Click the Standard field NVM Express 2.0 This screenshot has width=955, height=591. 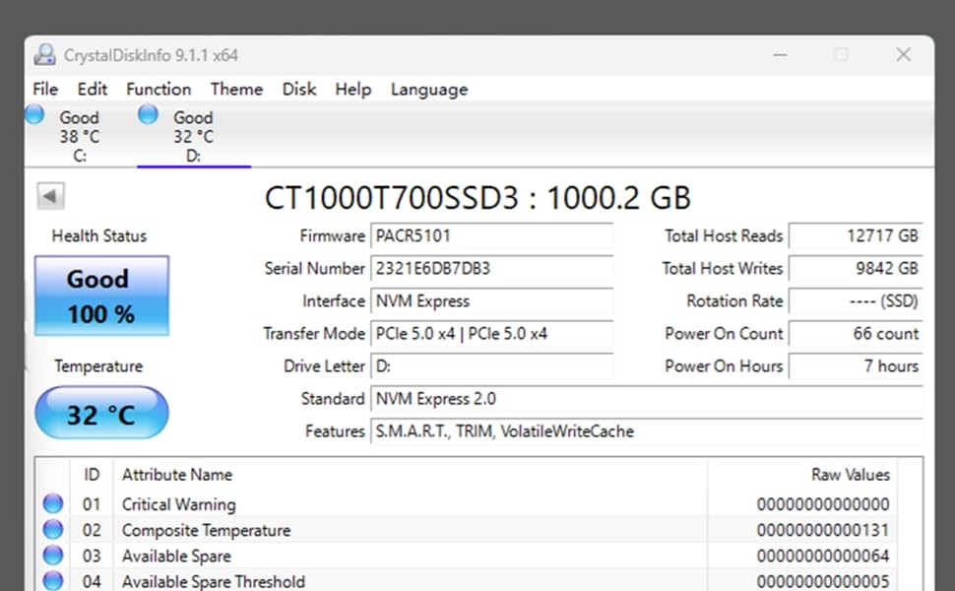pos(647,399)
